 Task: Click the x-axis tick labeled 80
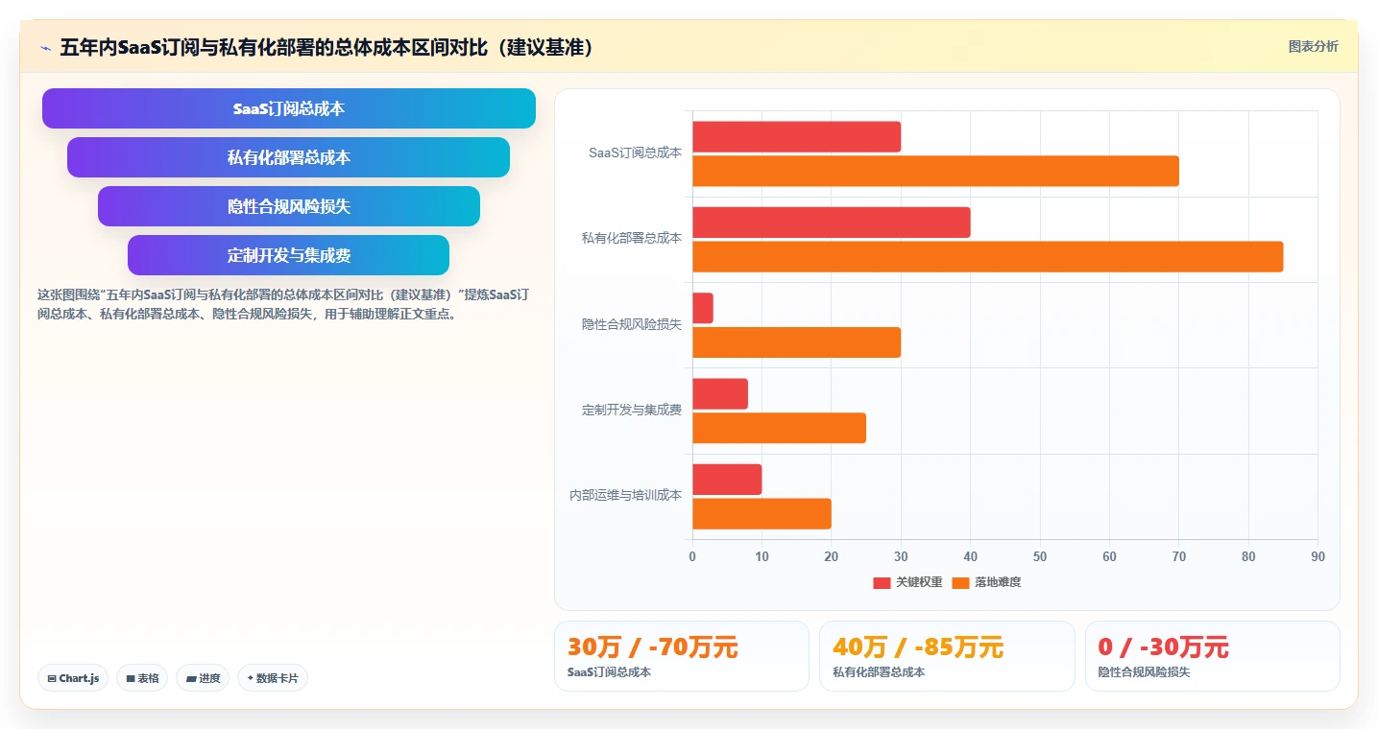1248,556
